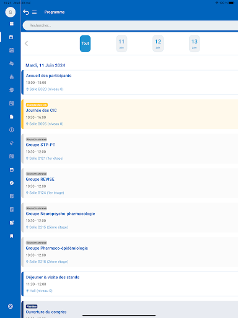The image size is (238, 318).
Task: Open the people group sidebar icon
Action: (x=12, y=63)
